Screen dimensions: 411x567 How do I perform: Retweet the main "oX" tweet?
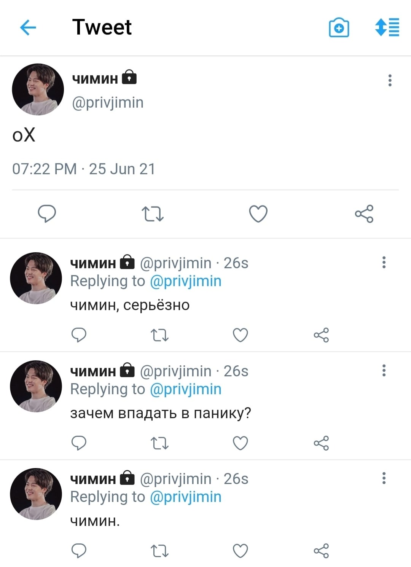153,214
